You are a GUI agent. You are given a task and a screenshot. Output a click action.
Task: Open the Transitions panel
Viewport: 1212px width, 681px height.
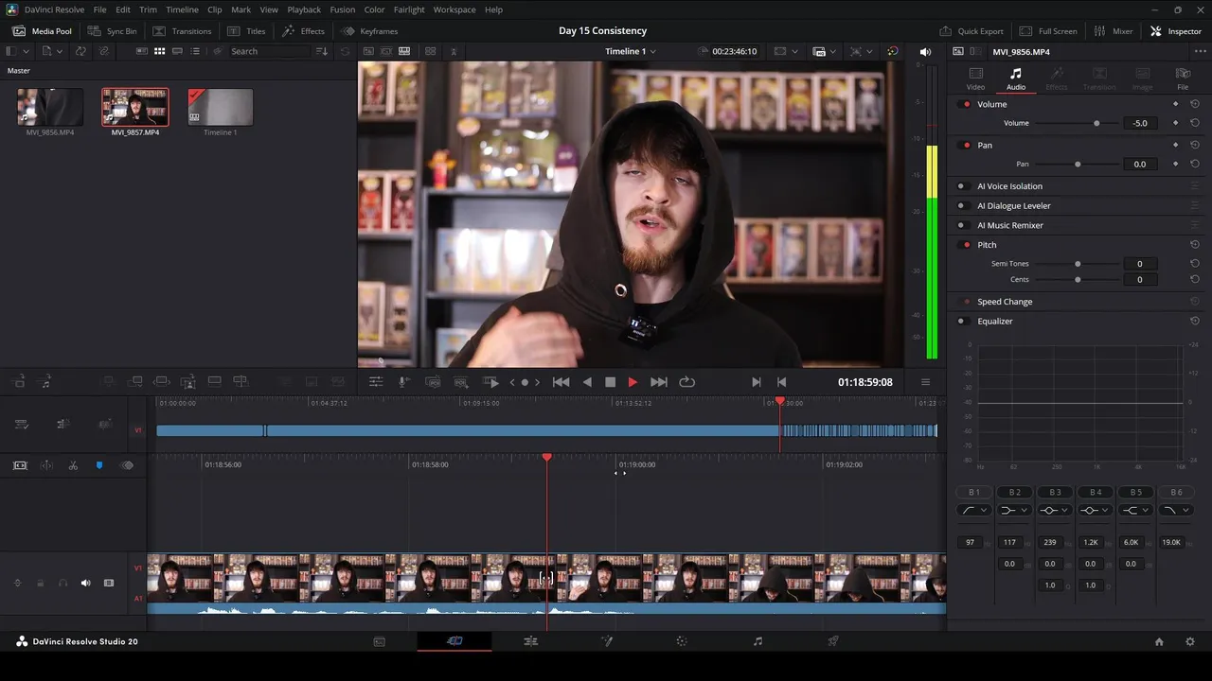182,31
